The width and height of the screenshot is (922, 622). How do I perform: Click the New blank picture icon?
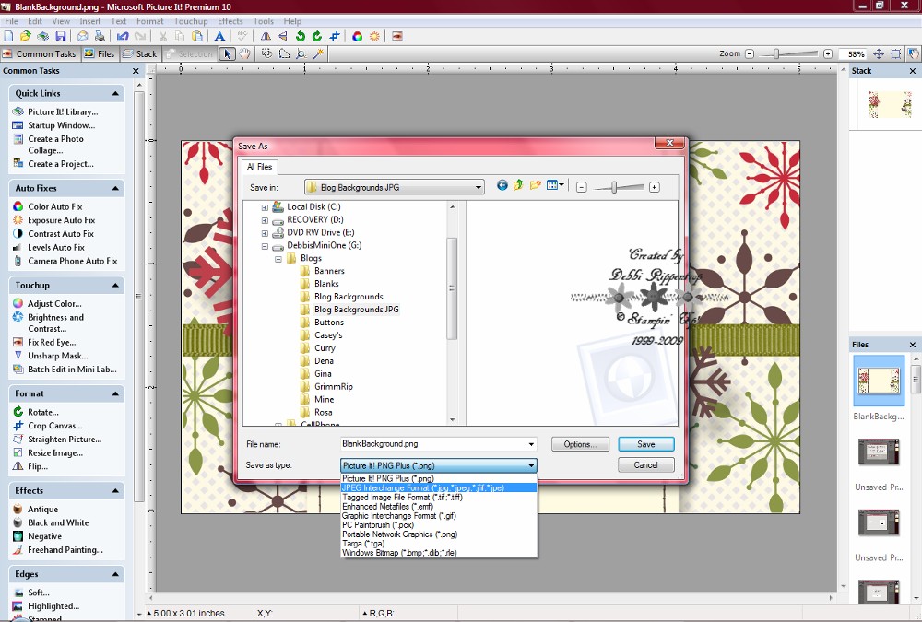8,37
